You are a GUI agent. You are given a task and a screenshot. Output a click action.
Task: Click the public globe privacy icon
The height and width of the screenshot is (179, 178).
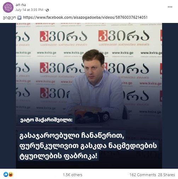pos(47,10)
